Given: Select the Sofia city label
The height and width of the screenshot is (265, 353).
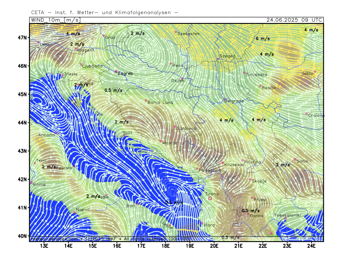Looking at the screenshot, I should [302, 161].
